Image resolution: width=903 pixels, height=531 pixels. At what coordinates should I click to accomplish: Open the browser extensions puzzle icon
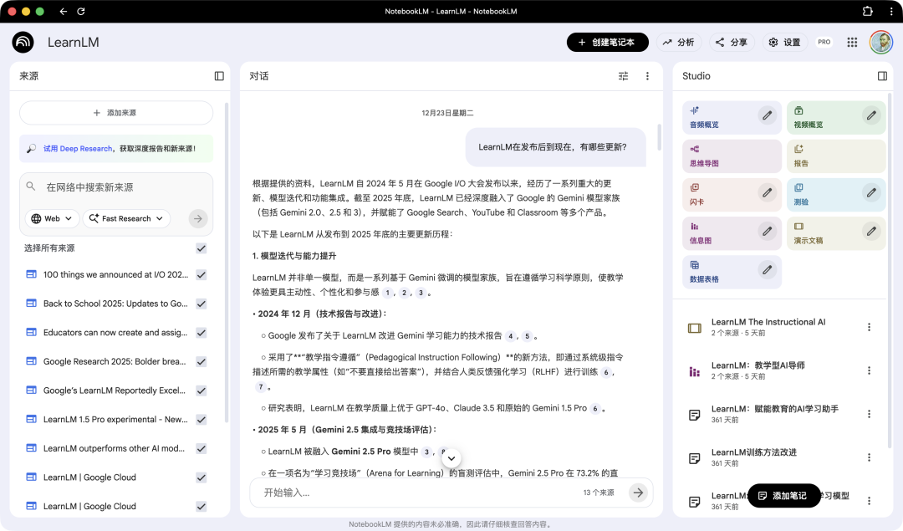[x=867, y=11]
